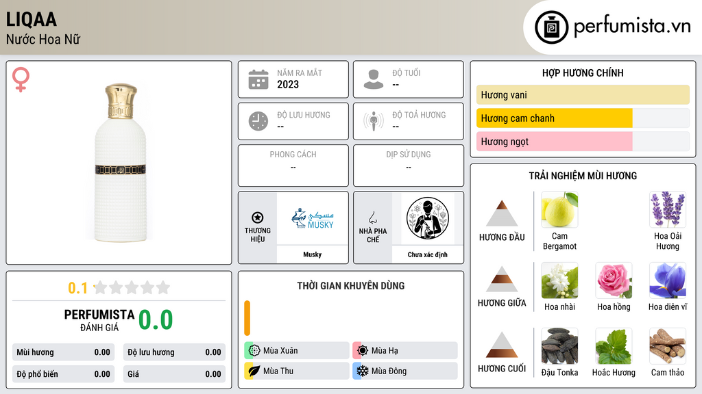Image resolution: width=702 pixels, height=394 pixels.
Task: Click the calendar icon beside Năm ra mắt
Action: [x=258, y=79]
